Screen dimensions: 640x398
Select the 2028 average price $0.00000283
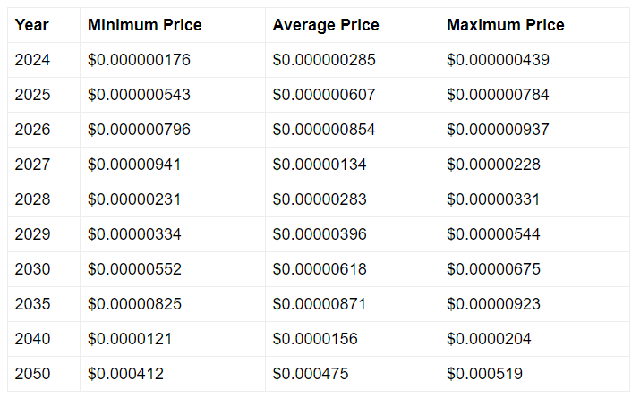(320, 199)
